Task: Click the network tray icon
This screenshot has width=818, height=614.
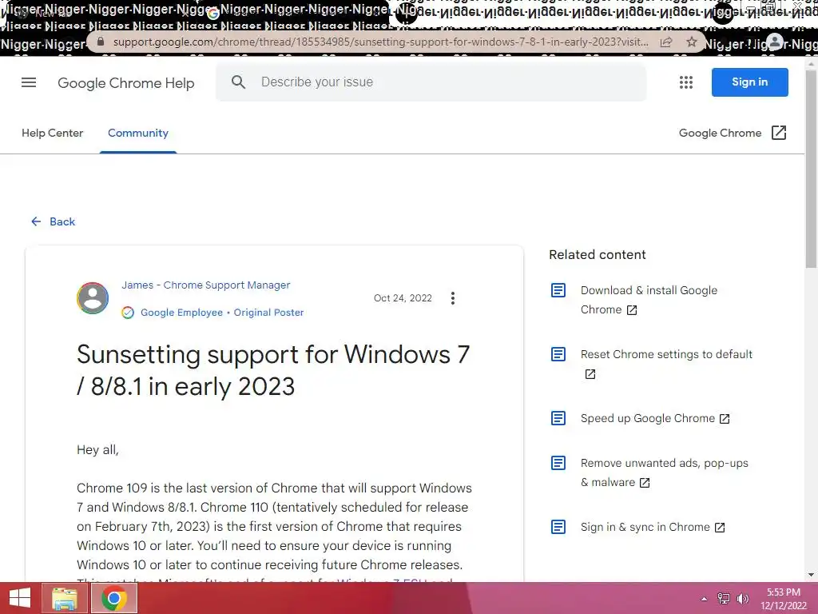Action: pyautogui.click(x=724, y=598)
